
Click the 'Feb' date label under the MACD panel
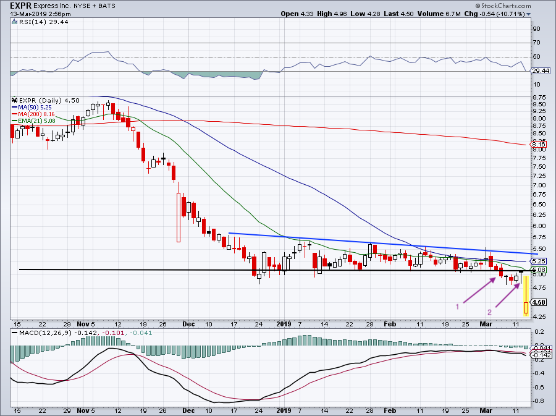(x=390, y=410)
